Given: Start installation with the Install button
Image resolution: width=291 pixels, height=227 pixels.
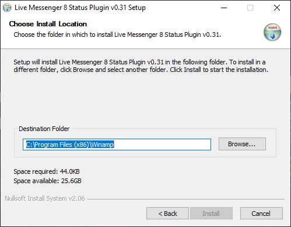Looking at the screenshot, I should click(211, 214).
